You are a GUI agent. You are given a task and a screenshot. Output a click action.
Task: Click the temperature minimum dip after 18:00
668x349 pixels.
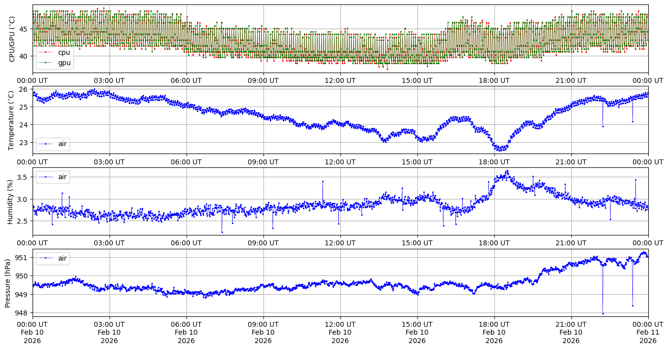tap(499, 150)
